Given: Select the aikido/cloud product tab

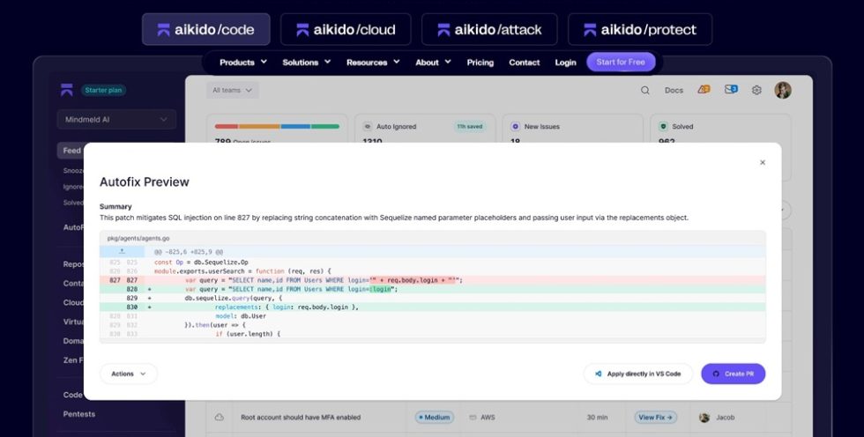Looking at the screenshot, I should 346,29.
